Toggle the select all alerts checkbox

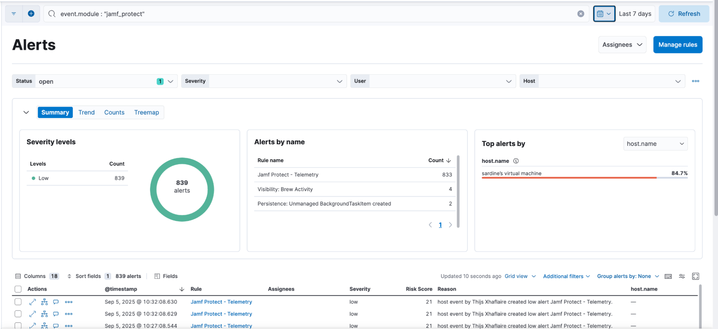(x=18, y=289)
